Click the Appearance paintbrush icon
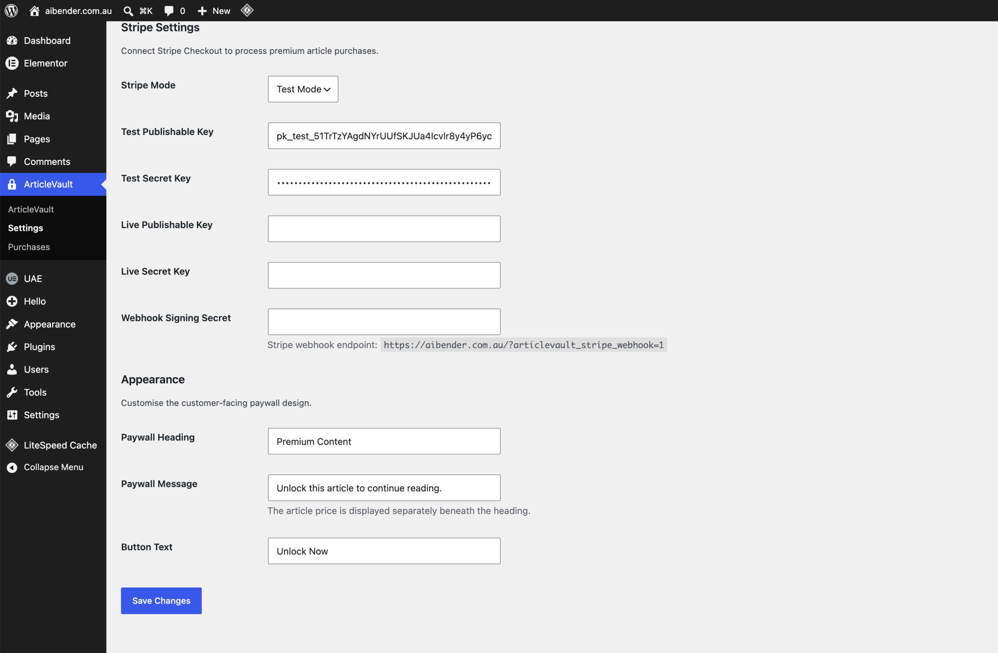This screenshot has height=653, width=998. click(12, 324)
